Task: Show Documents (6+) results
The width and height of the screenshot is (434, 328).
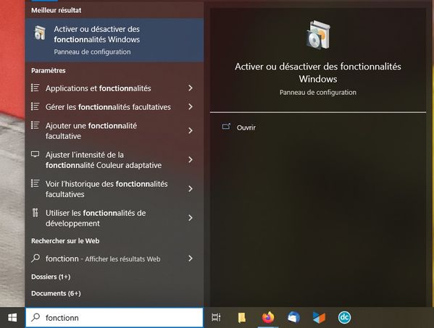Action: click(x=56, y=293)
